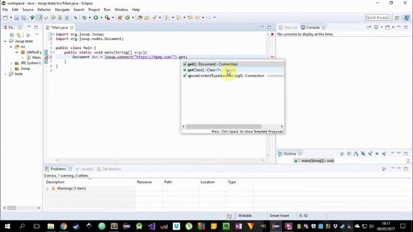Choose getClass() proposal in autocomplete list
413x232 pixels.
(x=233, y=70)
